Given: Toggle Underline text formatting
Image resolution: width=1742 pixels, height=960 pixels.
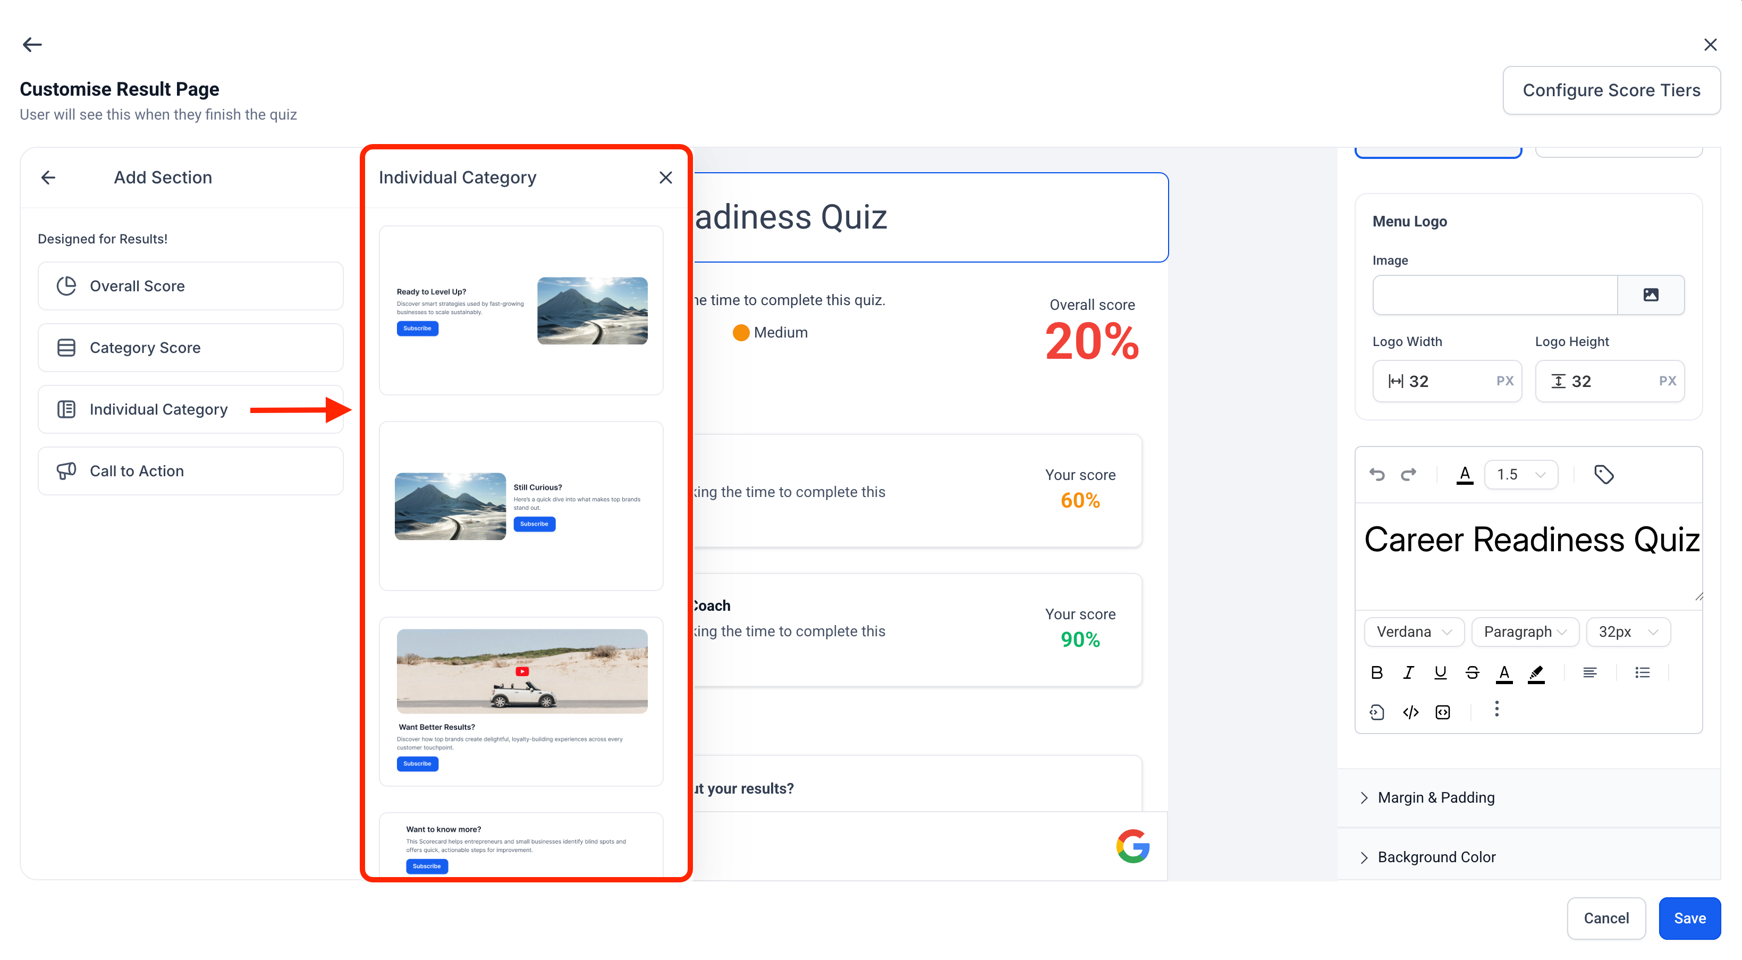Looking at the screenshot, I should [1440, 672].
